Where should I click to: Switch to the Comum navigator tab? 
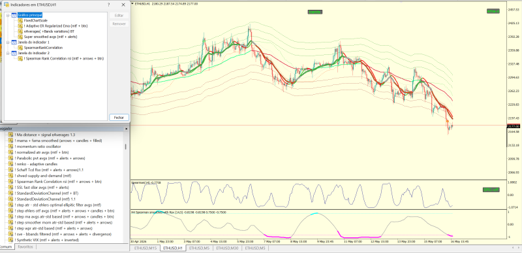coord(7,247)
